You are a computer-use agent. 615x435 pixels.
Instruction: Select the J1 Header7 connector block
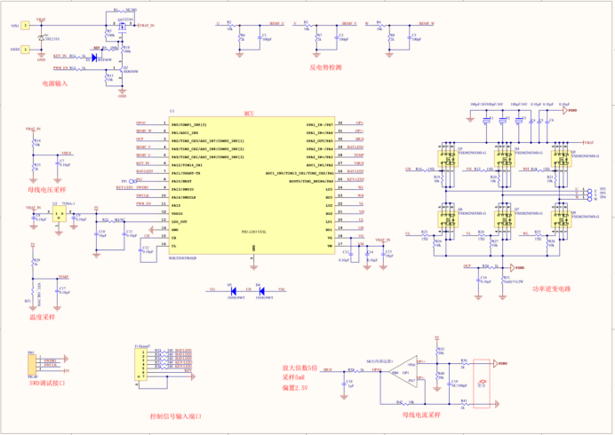tap(140, 365)
